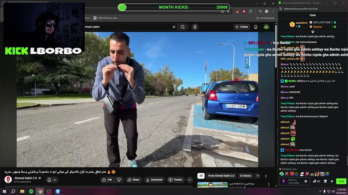Viewport: 348px width, 195px height.
Task: Collapse the chat leaderboard expander handle
Action: [313, 32]
